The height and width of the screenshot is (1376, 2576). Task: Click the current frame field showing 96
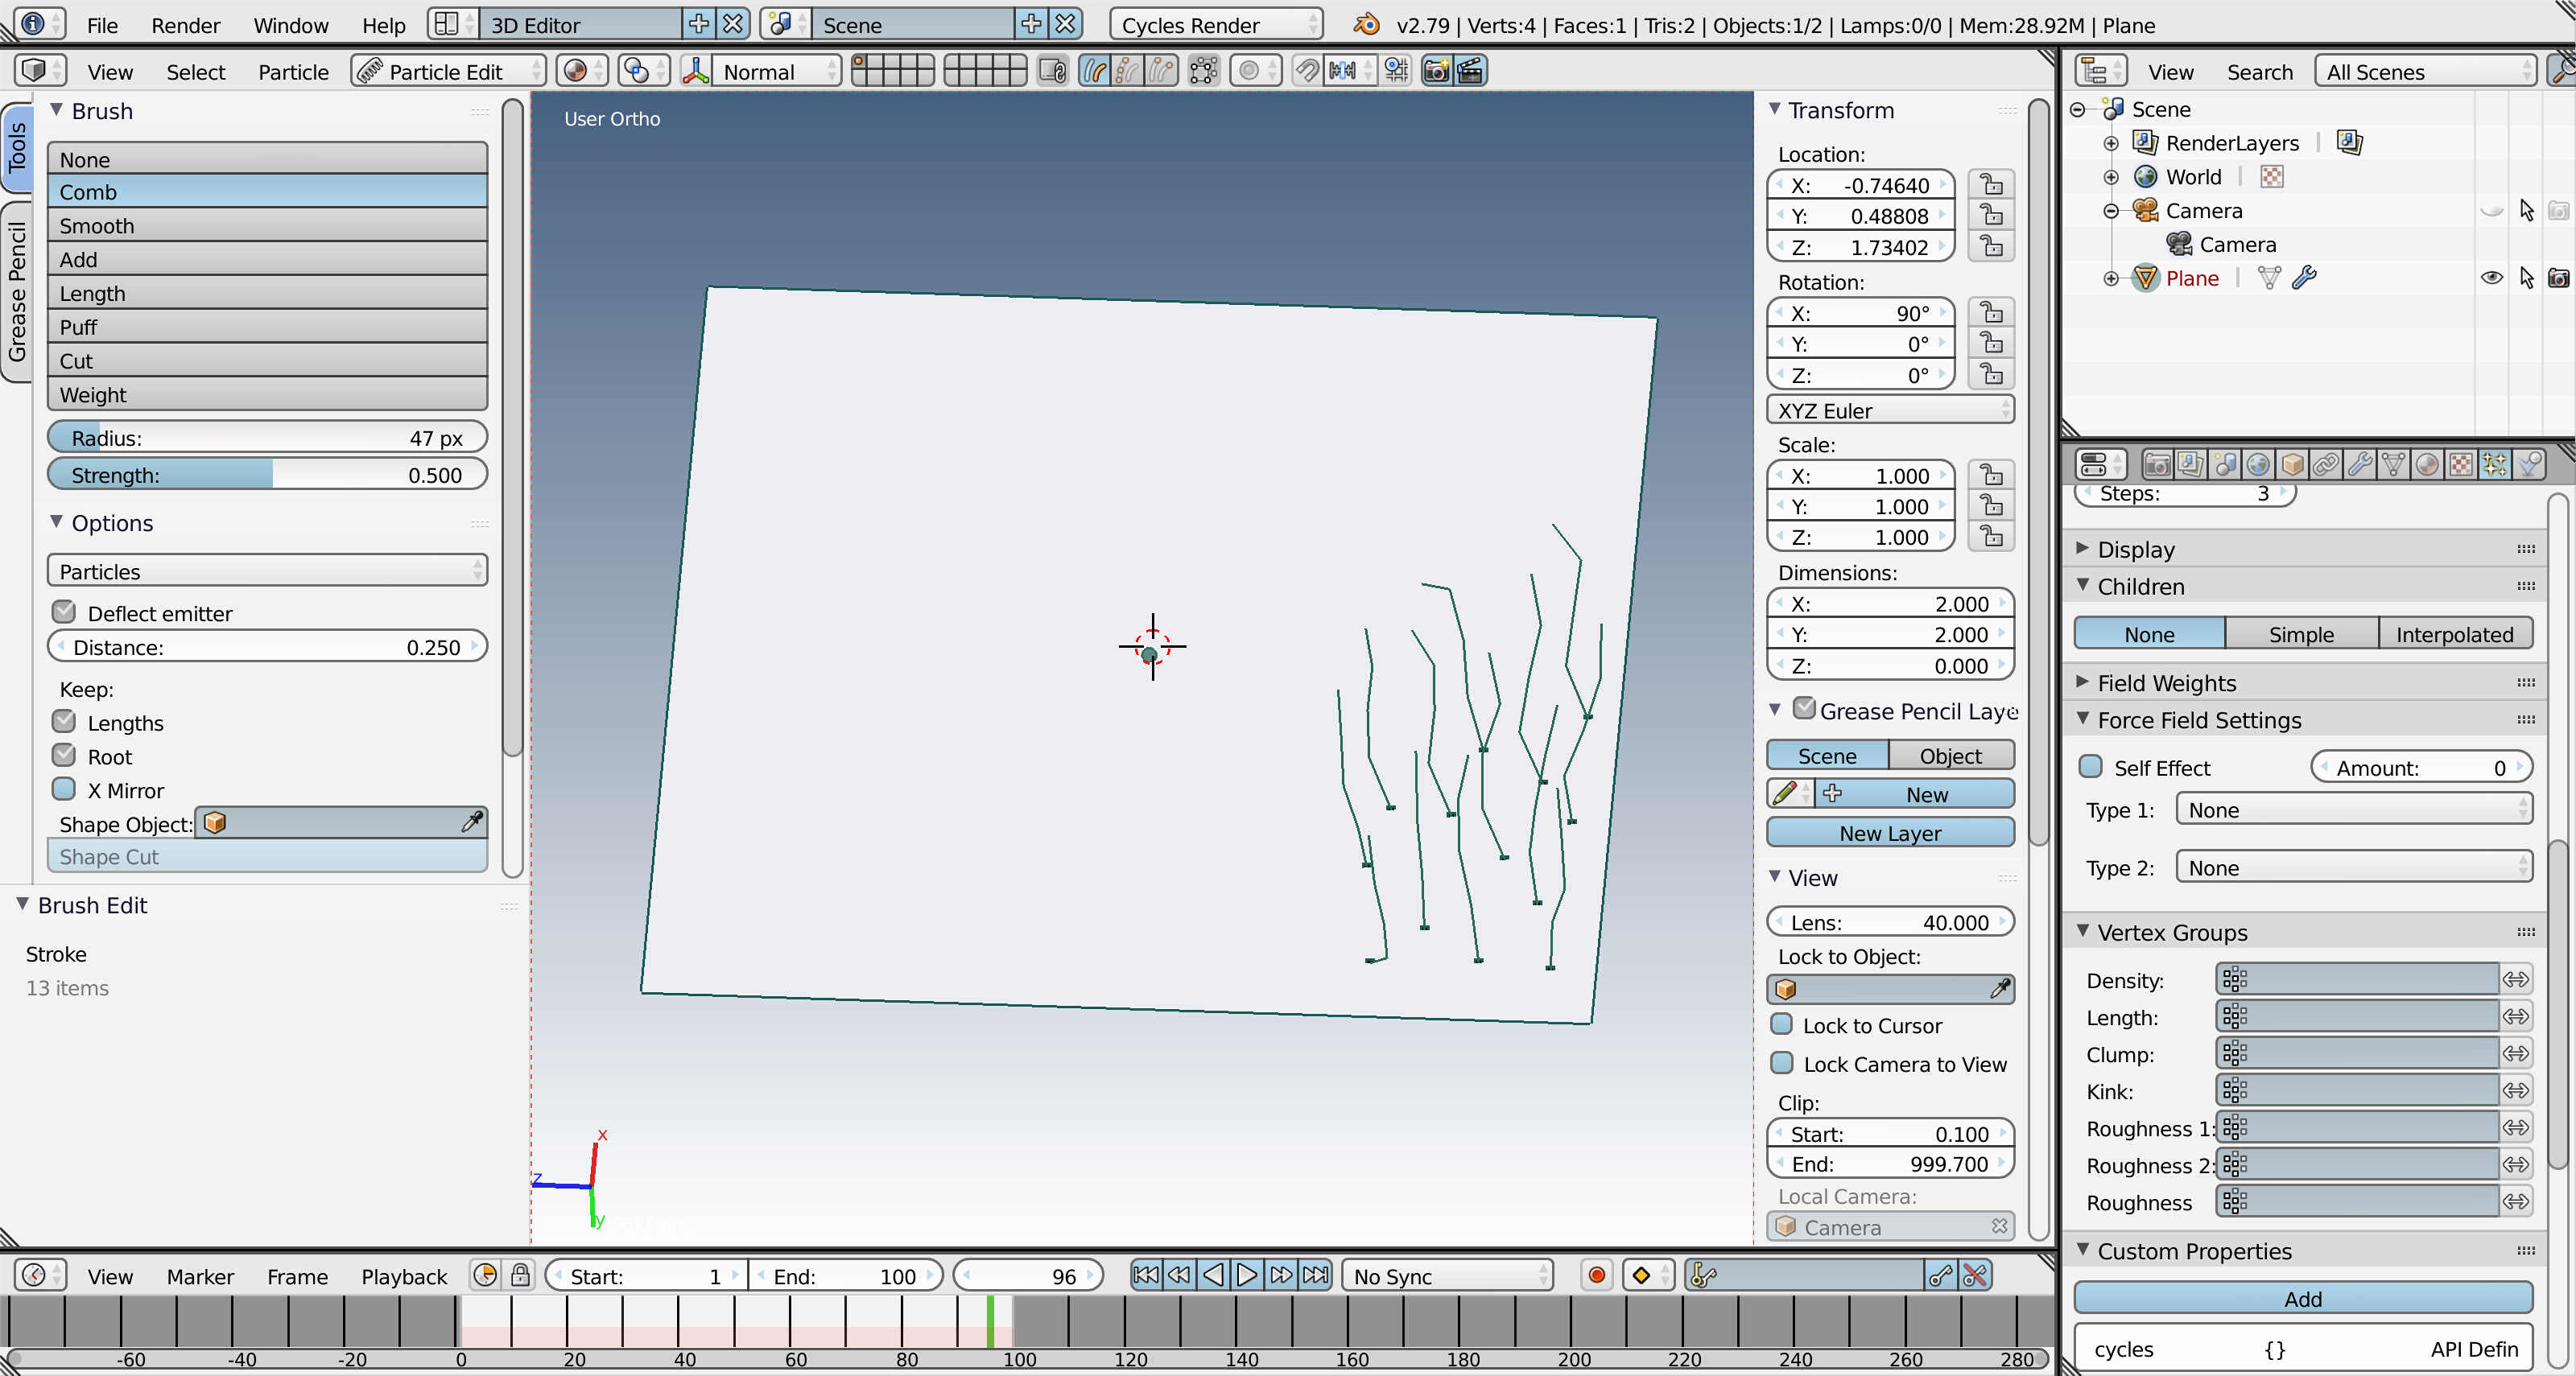1028,1276
